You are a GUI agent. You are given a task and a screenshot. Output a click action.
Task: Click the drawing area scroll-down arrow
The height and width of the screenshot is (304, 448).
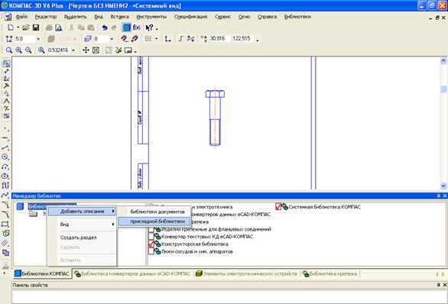point(443,186)
